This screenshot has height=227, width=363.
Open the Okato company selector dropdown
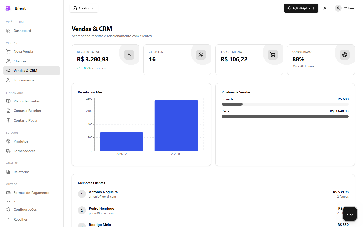[x=84, y=8]
